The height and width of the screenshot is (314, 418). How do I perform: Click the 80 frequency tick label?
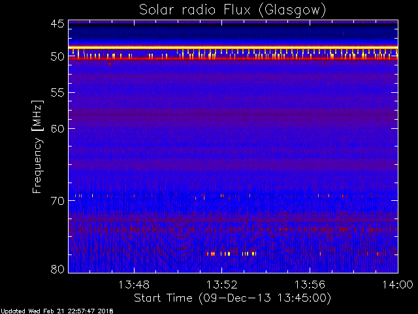click(57, 269)
